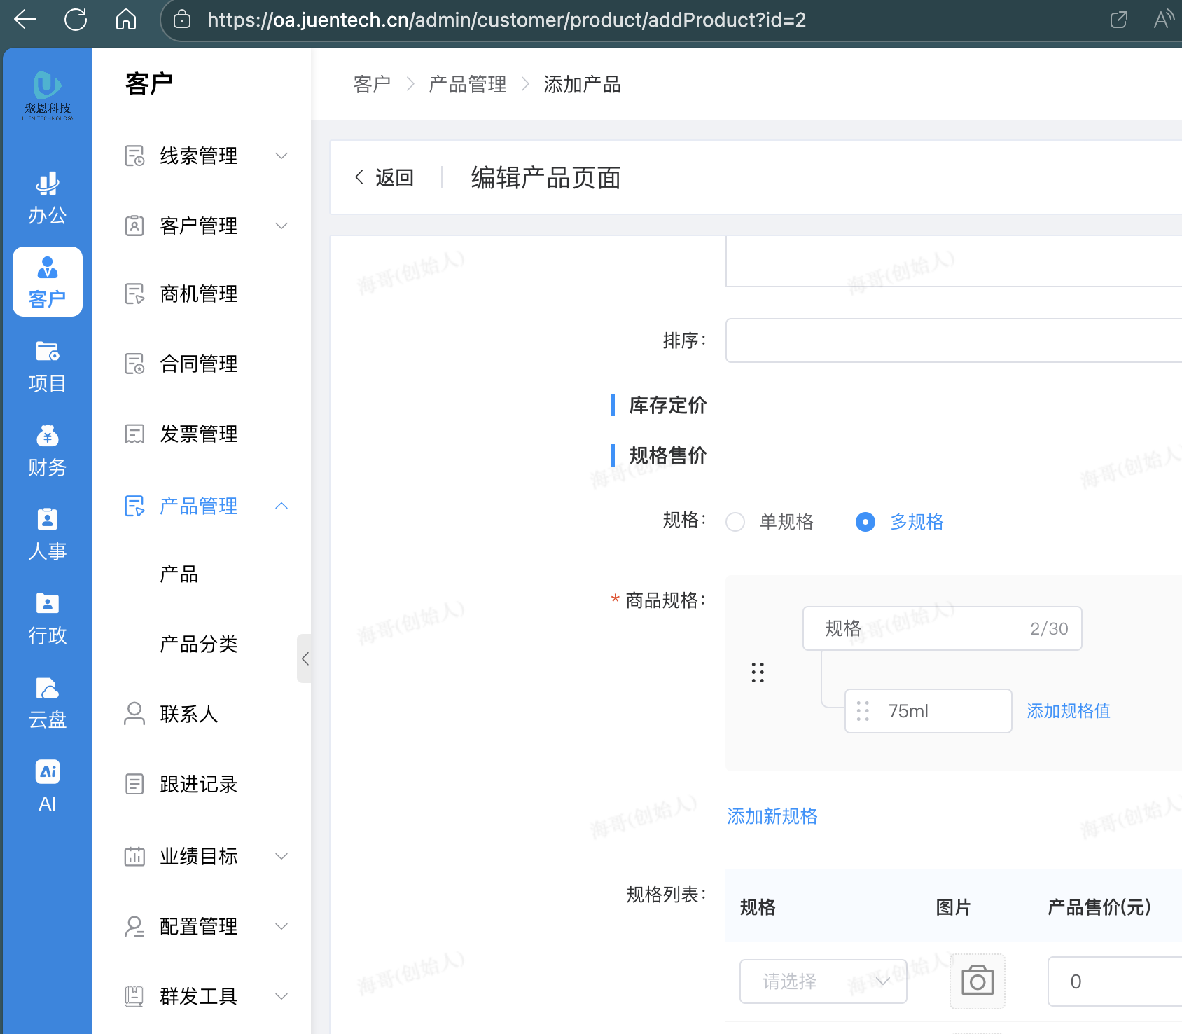
Task: Open the 人事 HR module icon
Action: 47,535
